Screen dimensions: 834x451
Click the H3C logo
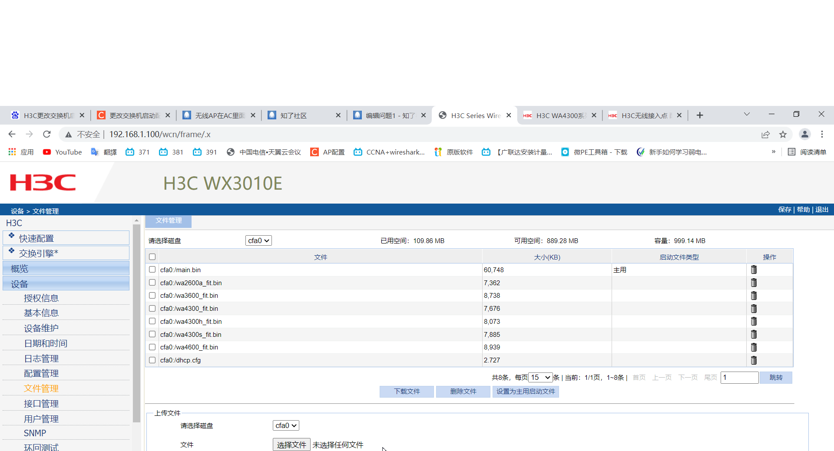(x=43, y=183)
